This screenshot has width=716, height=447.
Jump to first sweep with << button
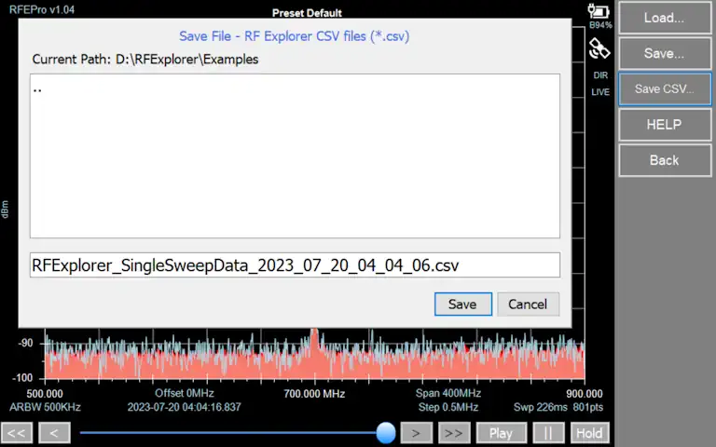click(18, 433)
